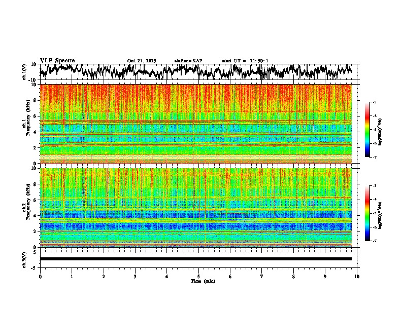Click the date 'Oct. 21, 2023'
The height and width of the screenshot is (310, 402).
click(x=142, y=61)
